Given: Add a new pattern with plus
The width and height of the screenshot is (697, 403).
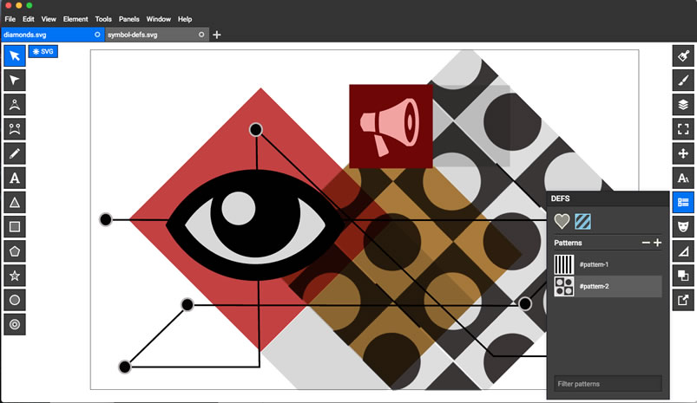Looking at the screenshot, I should [x=657, y=243].
